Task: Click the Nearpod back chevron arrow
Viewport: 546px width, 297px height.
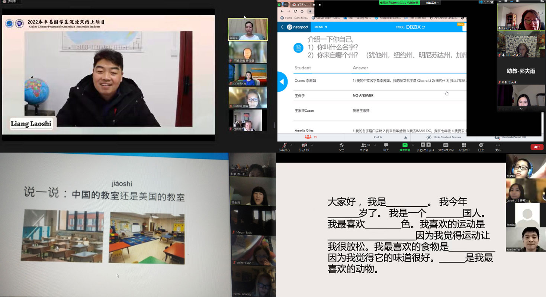Action: (282, 27)
